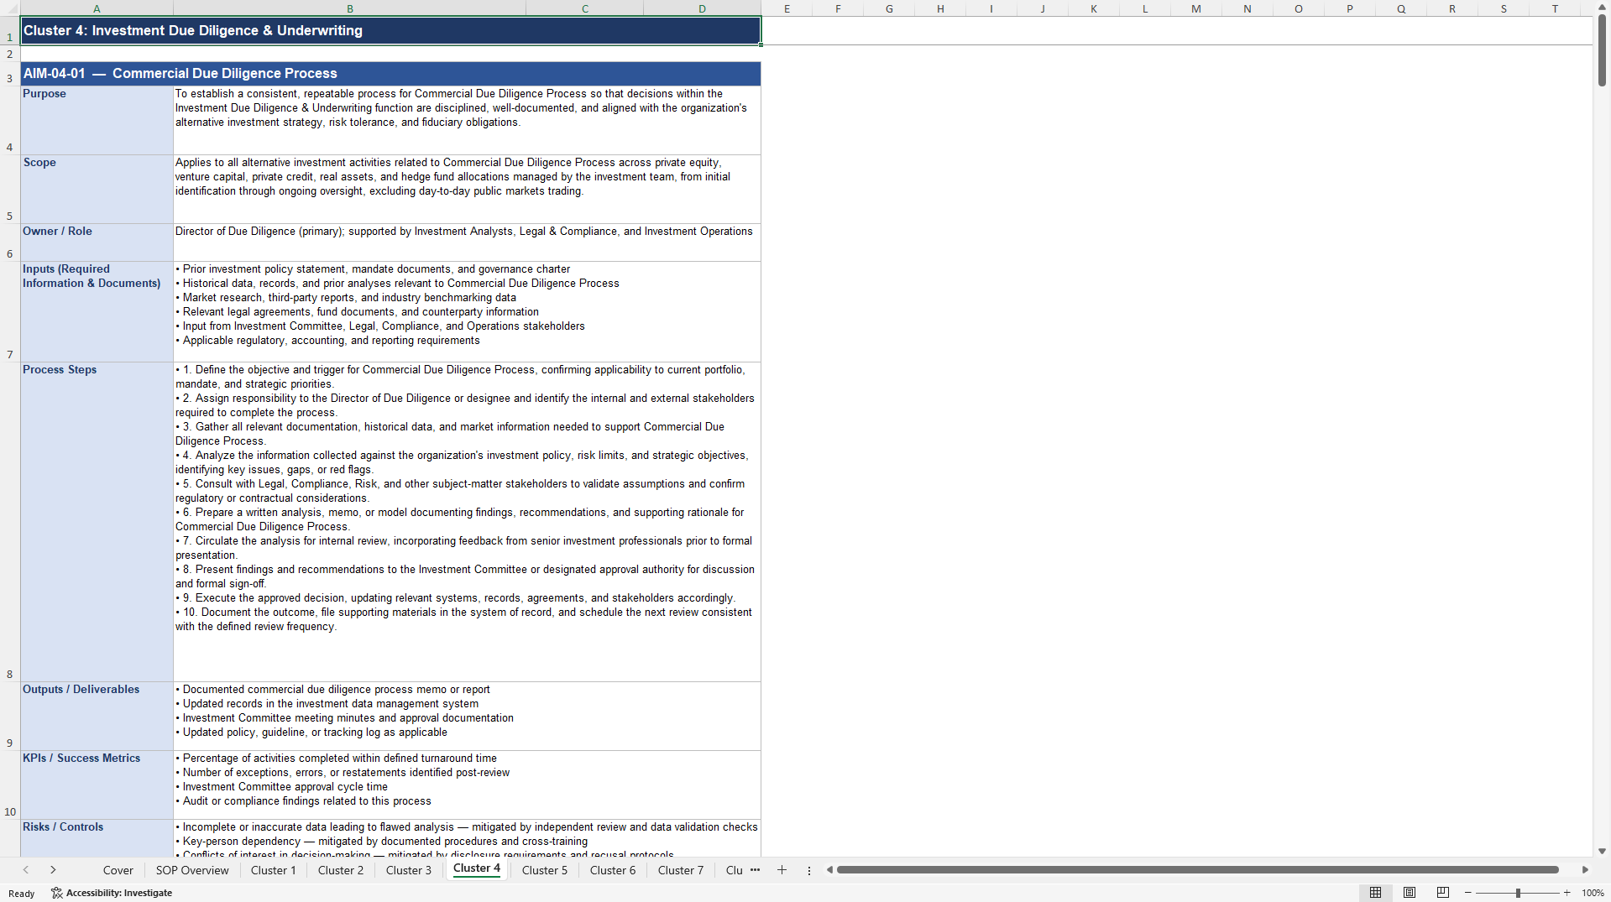
Task: Click the tab bar resize handle dots
Action: [809, 870]
